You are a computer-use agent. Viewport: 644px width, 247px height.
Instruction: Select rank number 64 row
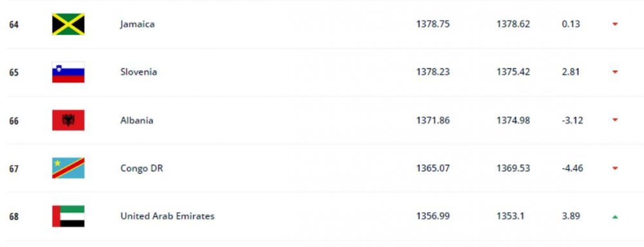tap(322, 24)
